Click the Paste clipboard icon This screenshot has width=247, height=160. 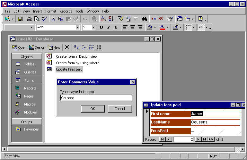pyautogui.click(x=68, y=19)
